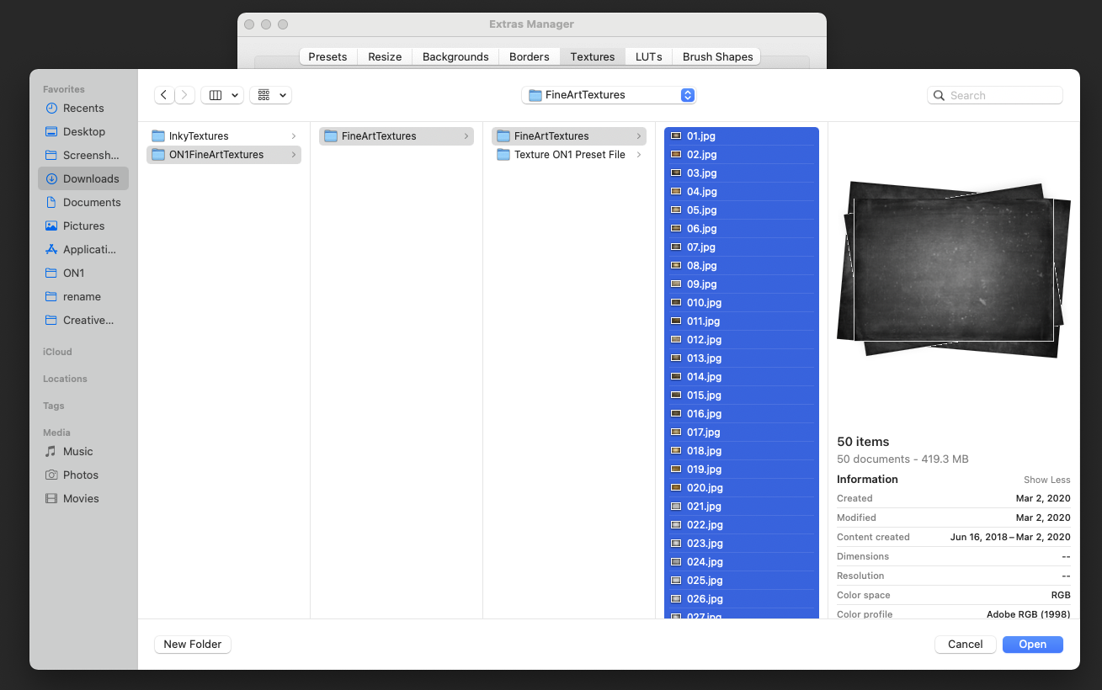The image size is (1102, 690).
Task: Select Music in the Media sidebar
Action: click(x=77, y=451)
